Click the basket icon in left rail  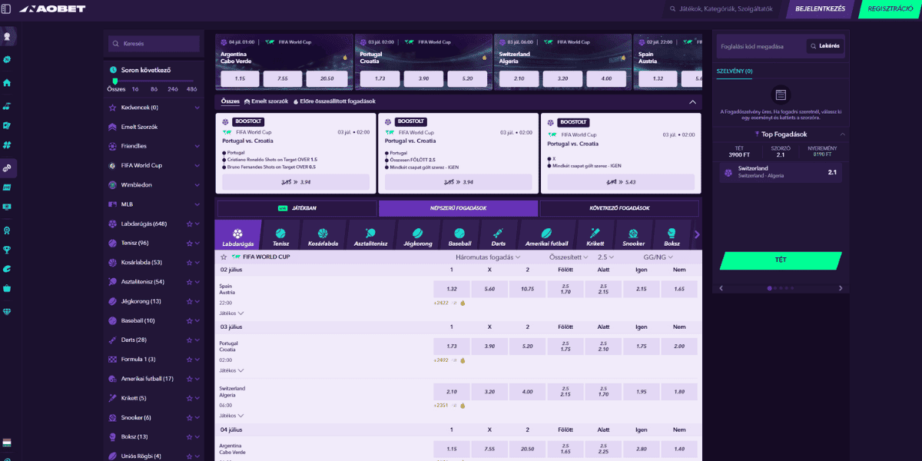coord(7,288)
